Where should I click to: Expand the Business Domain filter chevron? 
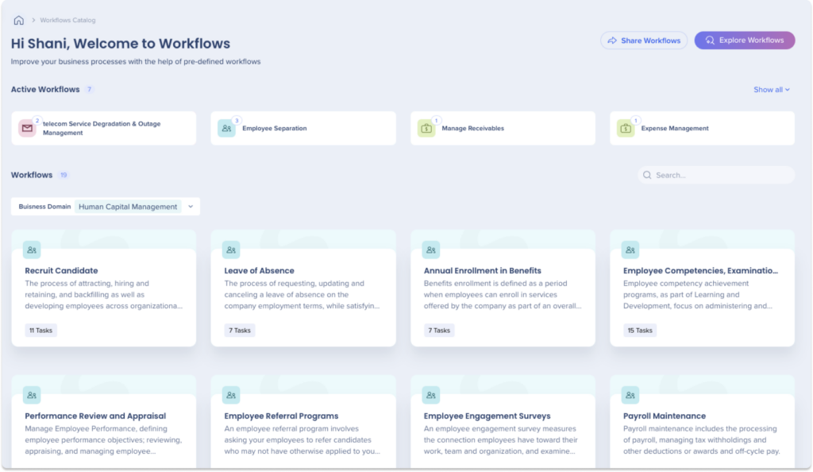(191, 206)
